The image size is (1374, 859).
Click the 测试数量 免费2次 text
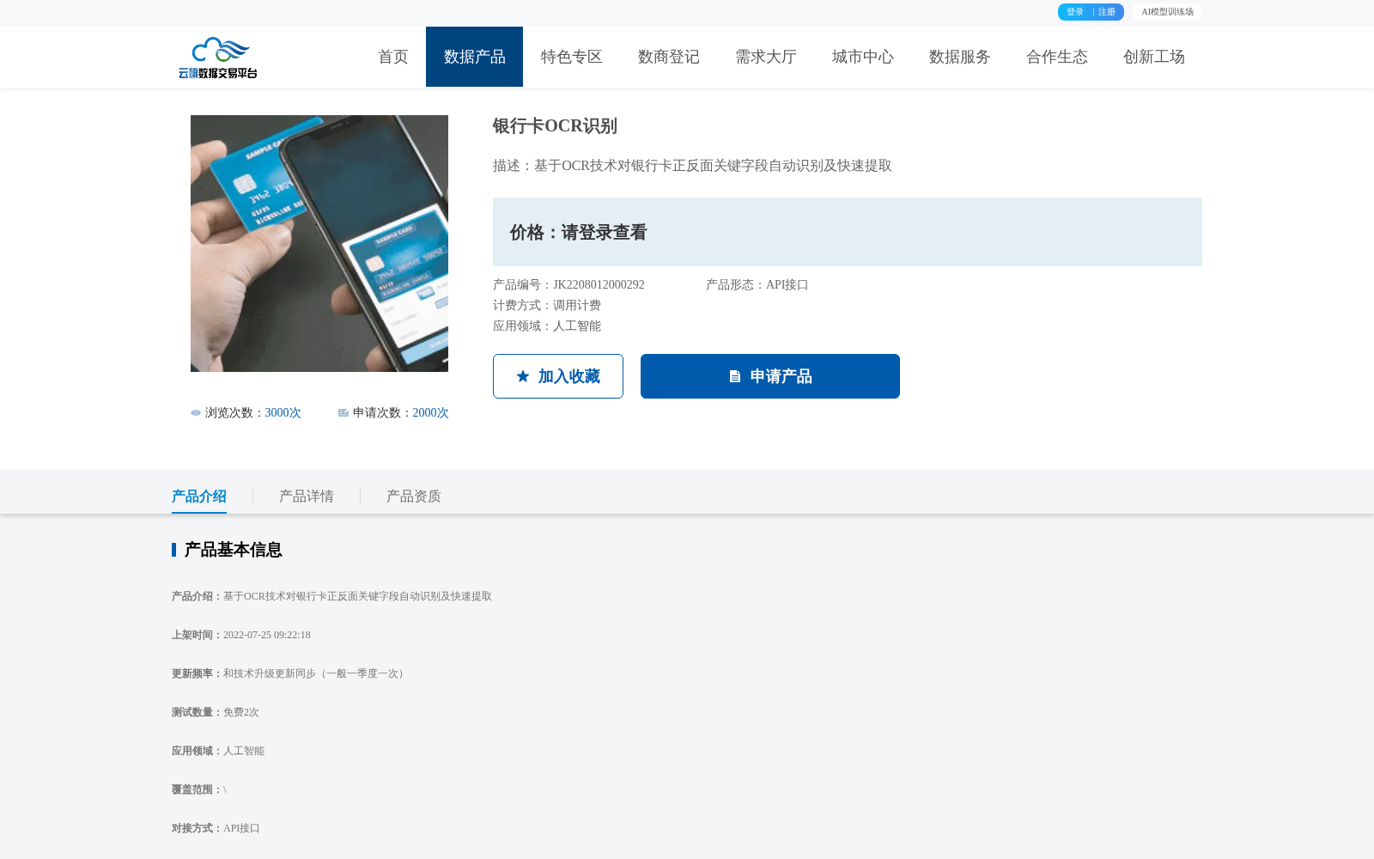[216, 712]
